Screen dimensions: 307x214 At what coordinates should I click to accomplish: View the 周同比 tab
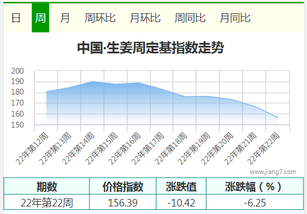pyautogui.click(x=190, y=18)
